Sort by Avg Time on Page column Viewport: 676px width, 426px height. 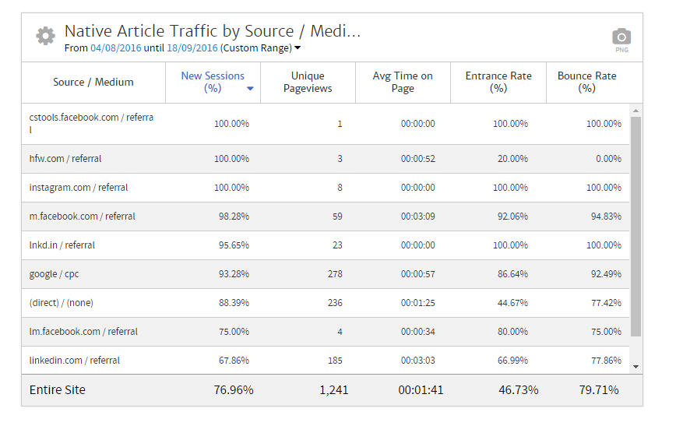coord(403,82)
